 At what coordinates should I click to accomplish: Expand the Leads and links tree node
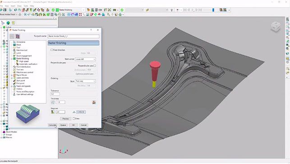click(x=12, y=78)
